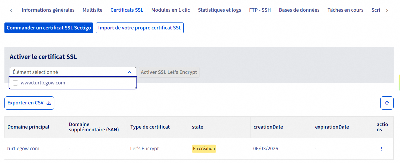The image size is (400, 163).
Task: Click Import de votre propre certificat SSL
Action: tap(140, 28)
